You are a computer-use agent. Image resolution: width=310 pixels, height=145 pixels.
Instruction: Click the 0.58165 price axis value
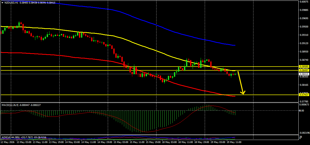[x=304, y=85]
